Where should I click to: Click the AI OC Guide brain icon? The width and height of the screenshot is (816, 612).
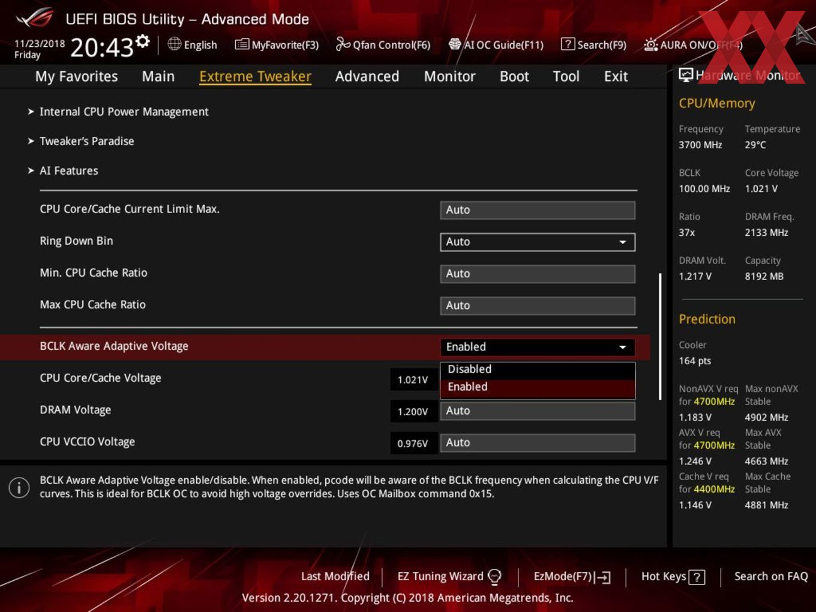click(x=455, y=44)
